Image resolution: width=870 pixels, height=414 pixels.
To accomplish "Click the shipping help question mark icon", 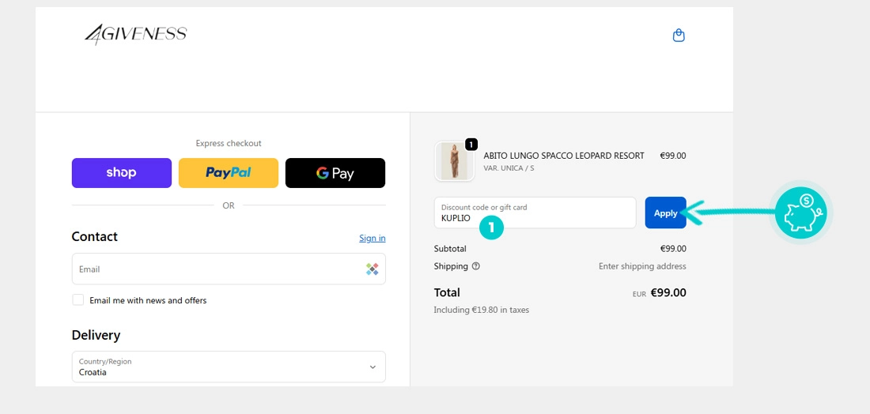I will [x=475, y=266].
